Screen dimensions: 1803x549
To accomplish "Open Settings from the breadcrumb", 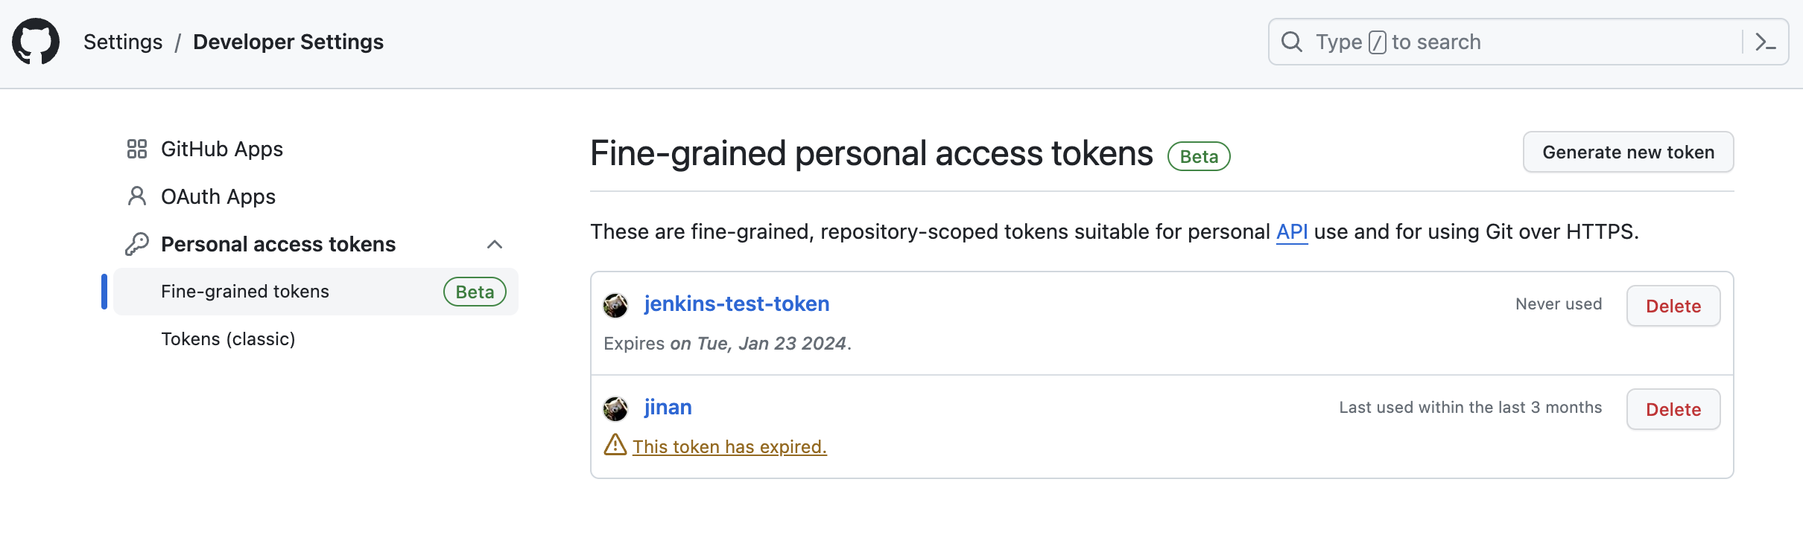I will pyautogui.click(x=123, y=42).
